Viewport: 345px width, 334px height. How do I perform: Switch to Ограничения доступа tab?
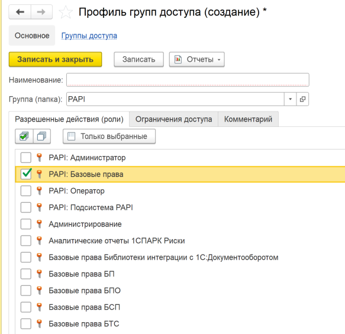tap(173, 119)
